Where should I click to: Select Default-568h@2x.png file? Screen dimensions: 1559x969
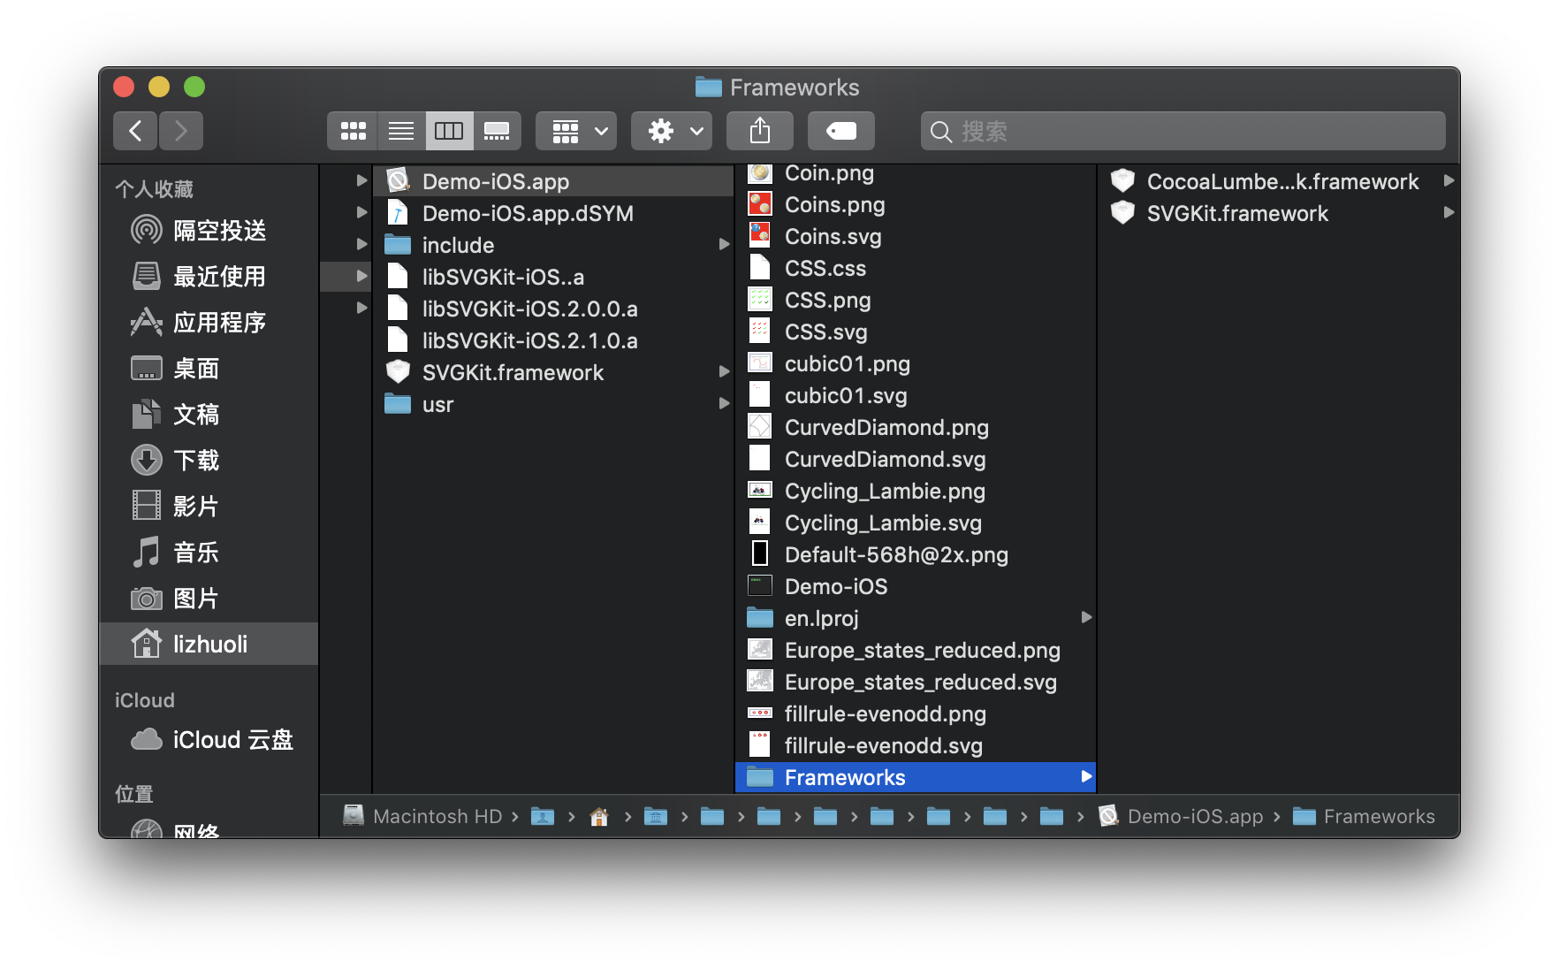(x=916, y=554)
